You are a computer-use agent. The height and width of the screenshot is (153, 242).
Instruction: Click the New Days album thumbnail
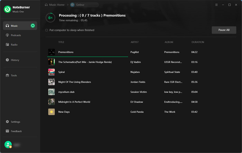pos(52,112)
